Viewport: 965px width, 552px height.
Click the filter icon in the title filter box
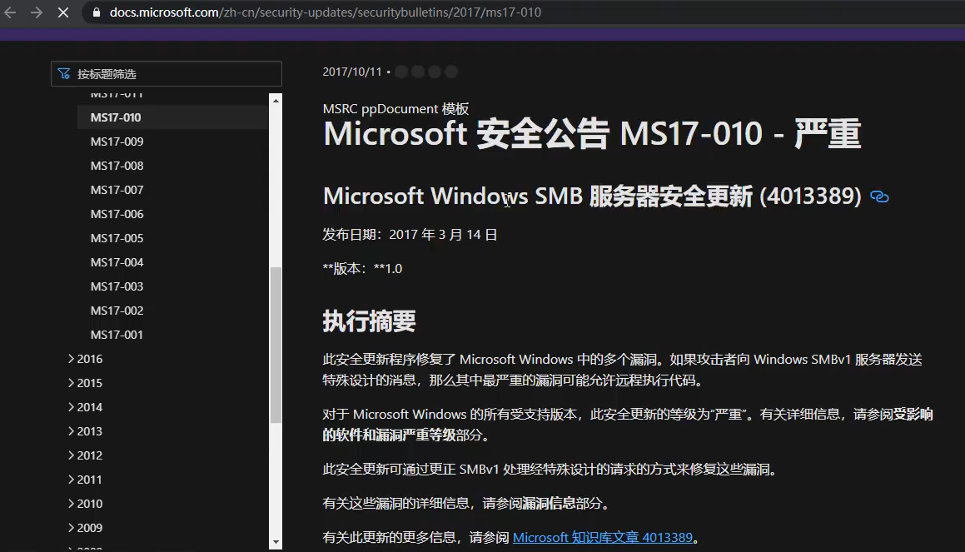(64, 74)
